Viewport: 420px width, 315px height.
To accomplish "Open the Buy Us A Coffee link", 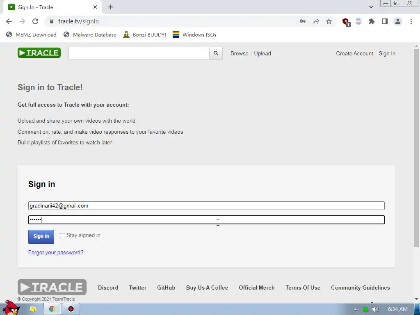I will tap(207, 288).
